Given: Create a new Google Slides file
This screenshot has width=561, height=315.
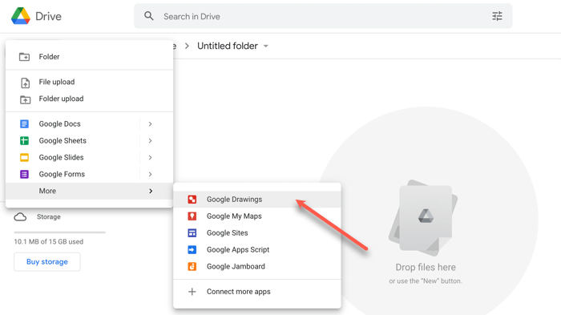Looking at the screenshot, I should click(90, 157).
